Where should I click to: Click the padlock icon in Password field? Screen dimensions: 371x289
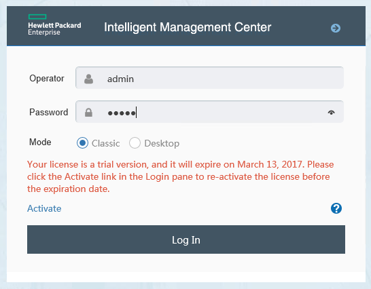pyautogui.click(x=88, y=113)
